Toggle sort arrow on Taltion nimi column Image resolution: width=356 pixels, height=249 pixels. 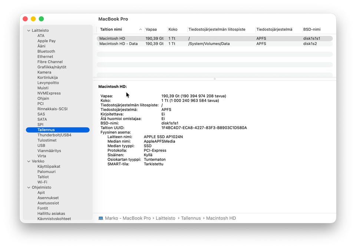coord(141,30)
